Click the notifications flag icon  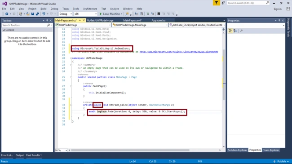(x=217, y=3)
